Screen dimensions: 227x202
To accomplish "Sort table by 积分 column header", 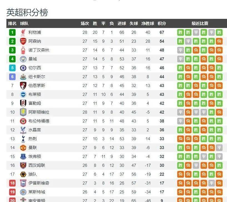I will click(162, 24).
